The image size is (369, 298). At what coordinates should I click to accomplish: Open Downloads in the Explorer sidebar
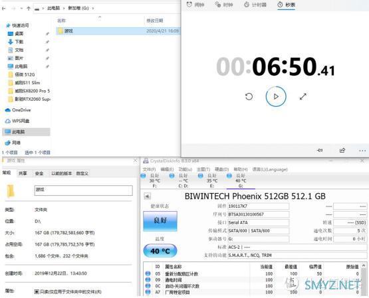[x=16, y=42]
